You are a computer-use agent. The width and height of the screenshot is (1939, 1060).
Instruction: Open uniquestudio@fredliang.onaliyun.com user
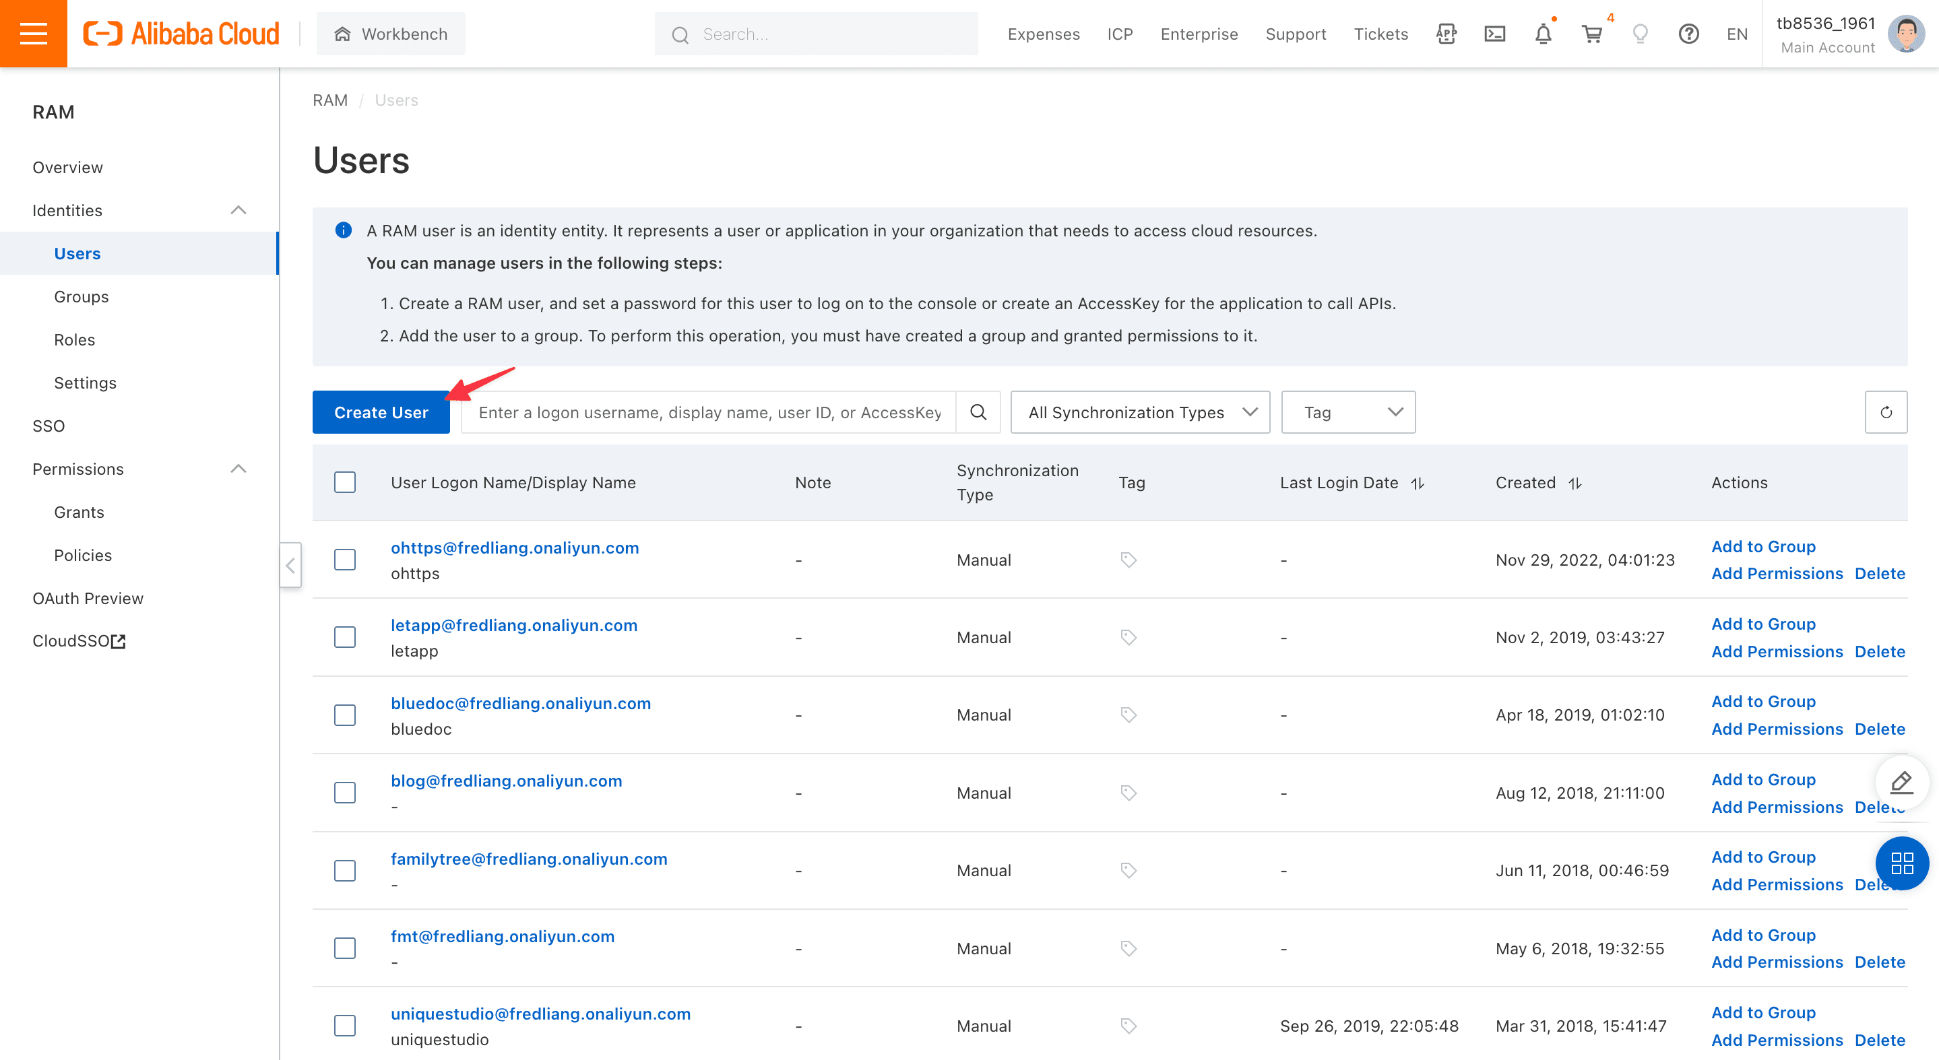tap(540, 1014)
